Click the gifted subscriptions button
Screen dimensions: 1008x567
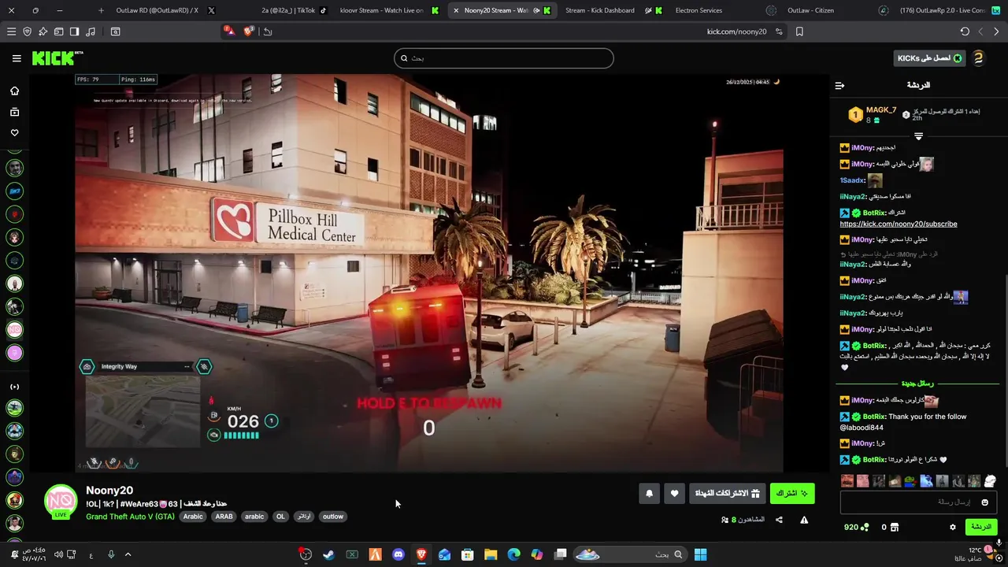click(728, 494)
